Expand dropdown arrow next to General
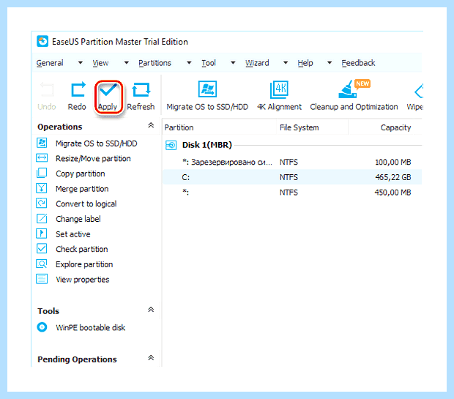This screenshot has width=454, height=399. 81,62
